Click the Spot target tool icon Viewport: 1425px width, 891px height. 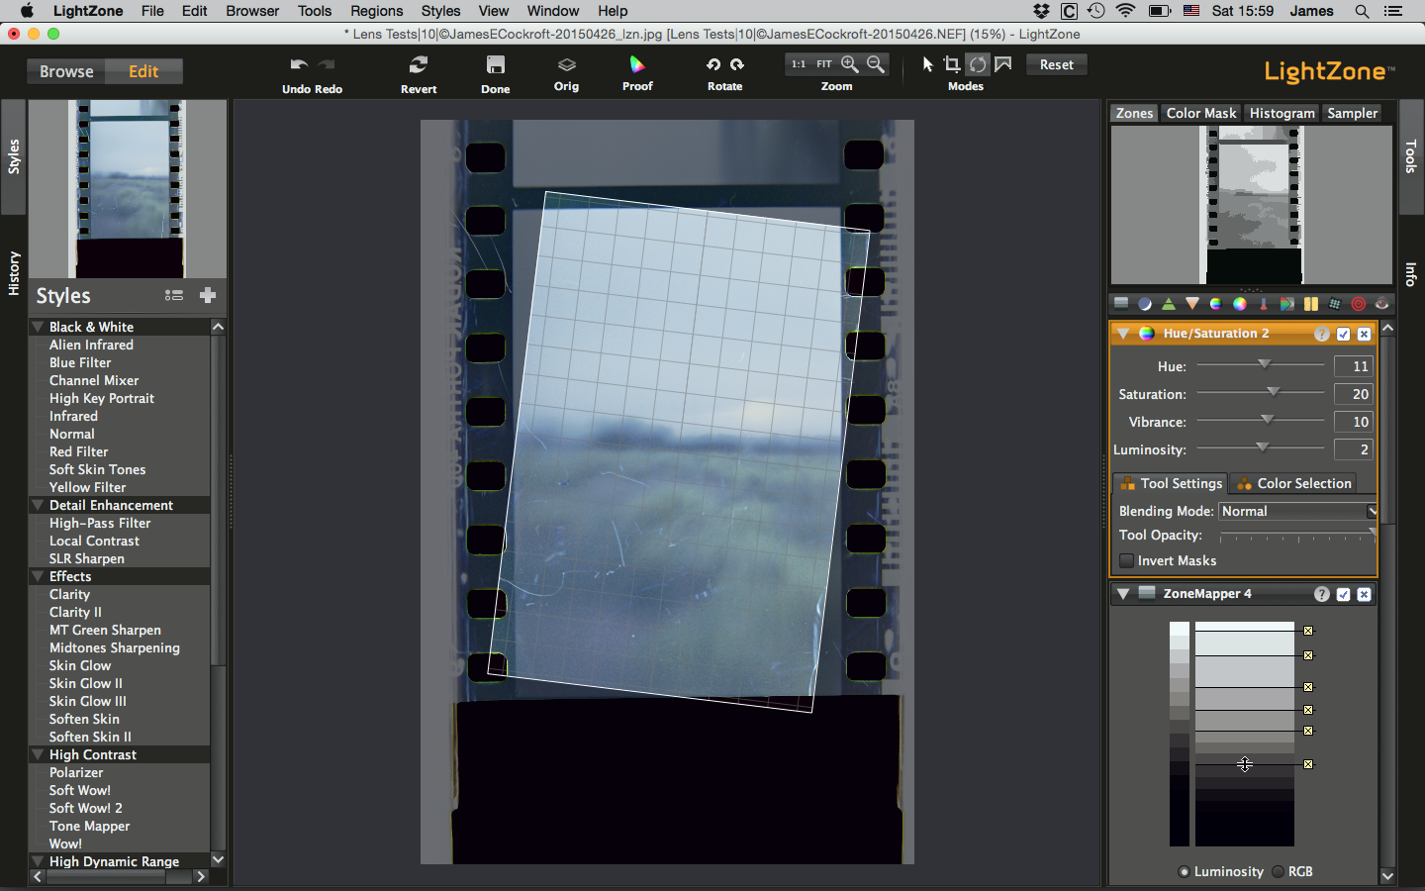tap(1359, 304)
